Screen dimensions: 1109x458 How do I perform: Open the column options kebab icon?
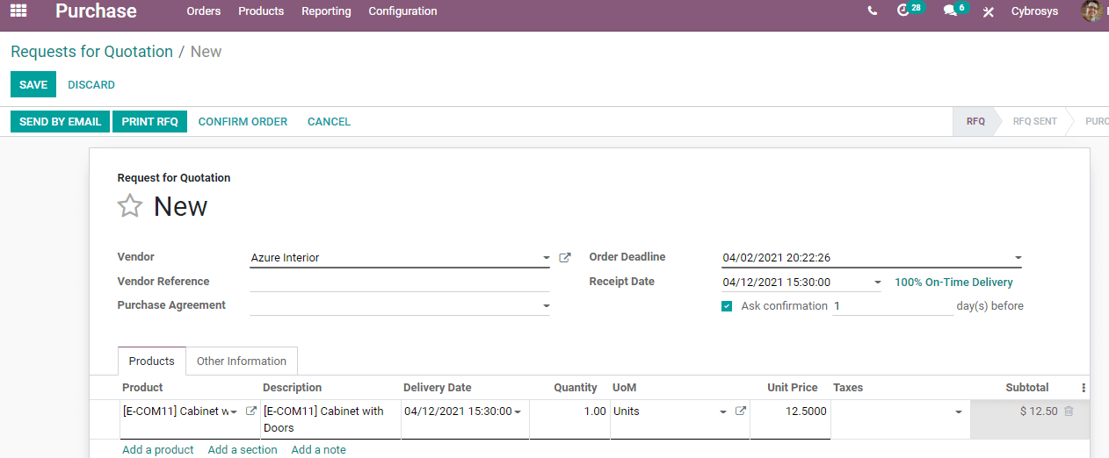click(1084, 388)
